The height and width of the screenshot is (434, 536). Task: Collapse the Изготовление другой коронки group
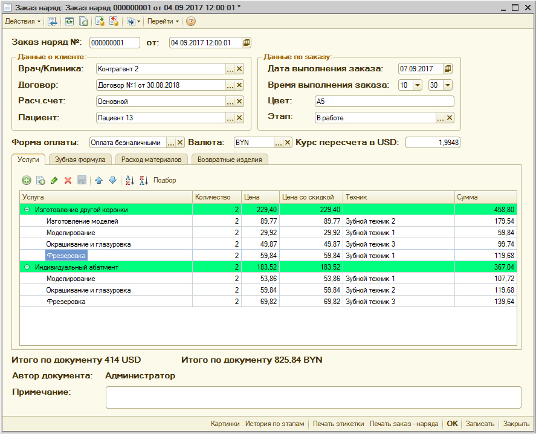(x=27, y=210)
